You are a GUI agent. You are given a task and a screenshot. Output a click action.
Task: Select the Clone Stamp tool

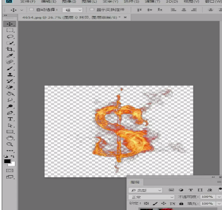(x=10, y=75)
